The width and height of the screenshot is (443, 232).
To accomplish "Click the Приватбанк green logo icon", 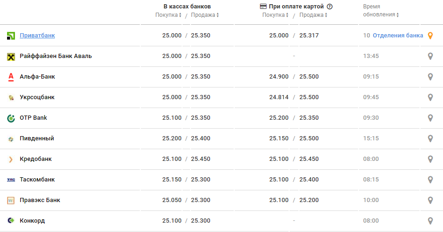I will (11, 36).
